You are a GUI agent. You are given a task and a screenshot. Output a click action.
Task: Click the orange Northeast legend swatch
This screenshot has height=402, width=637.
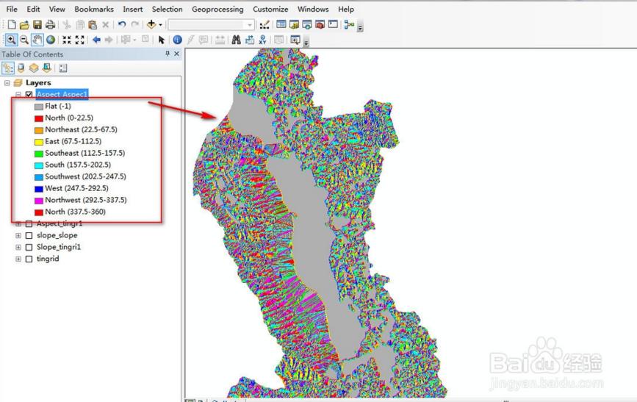pos(39,131)
